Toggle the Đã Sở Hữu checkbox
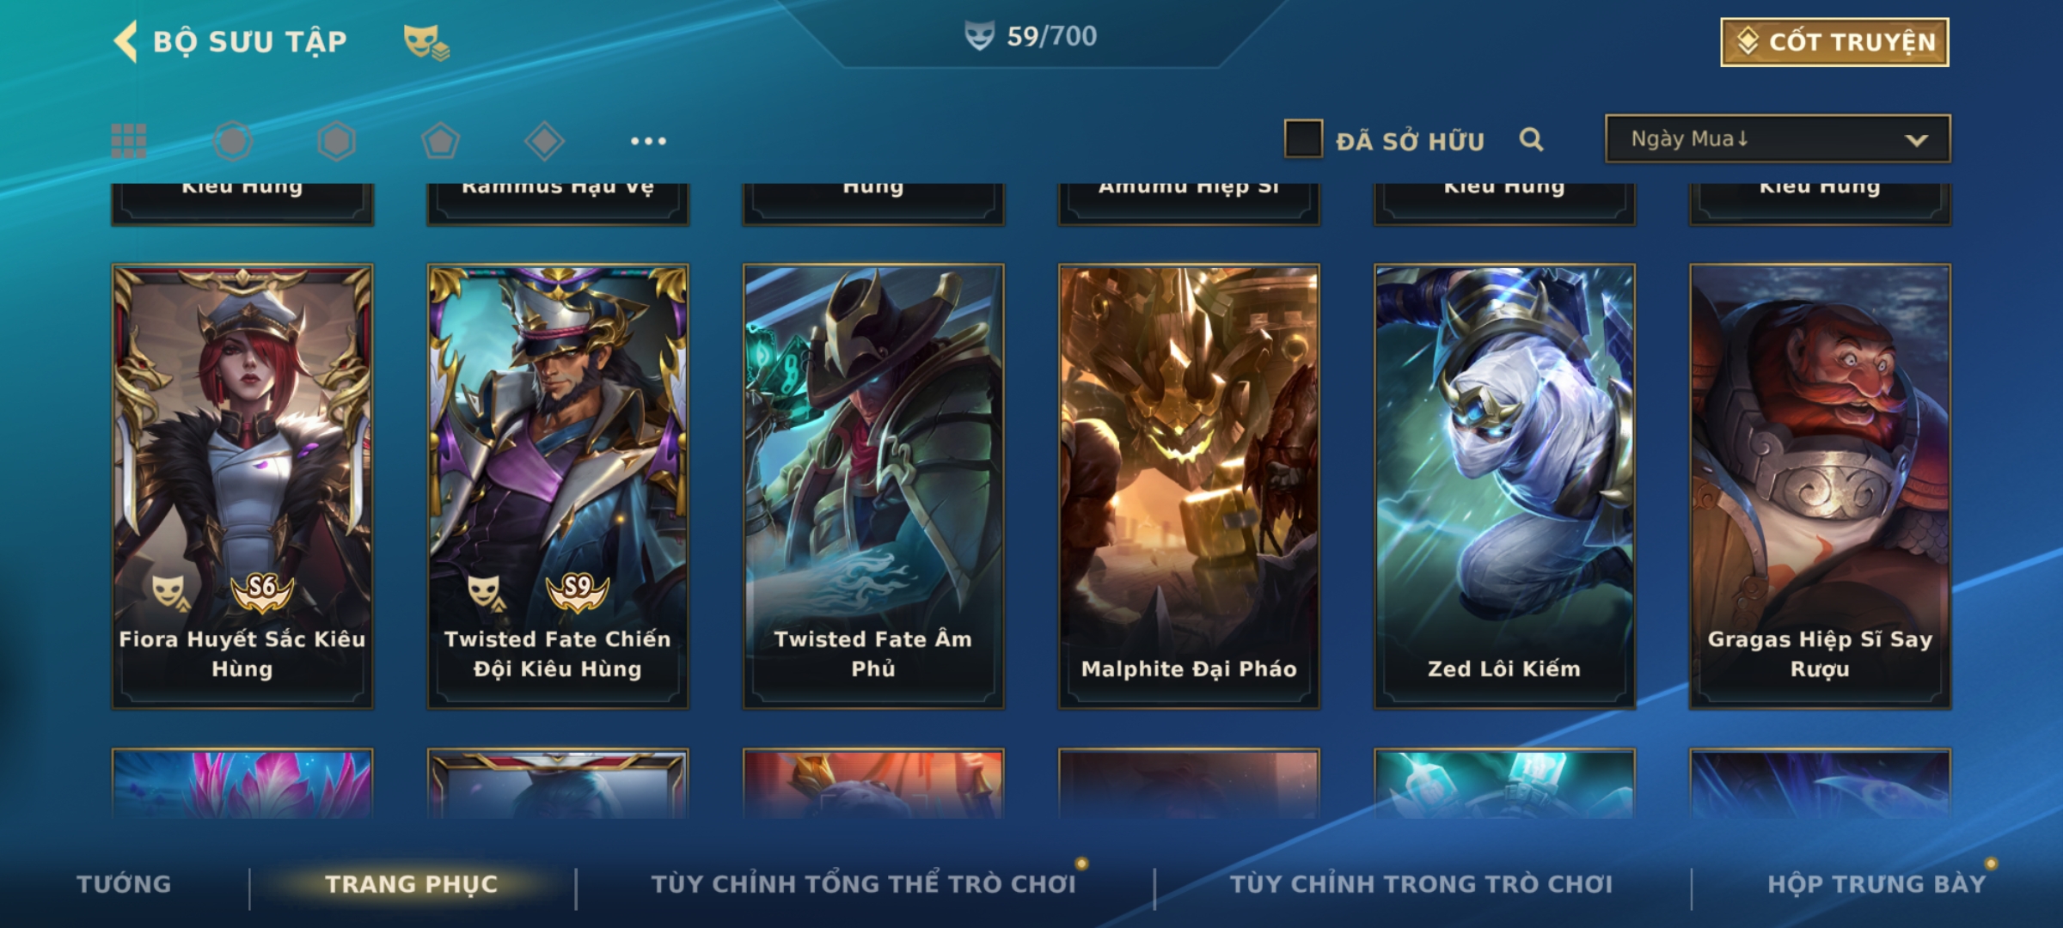The width and height of the screenshot is (2063, 928). (1303, 138)
